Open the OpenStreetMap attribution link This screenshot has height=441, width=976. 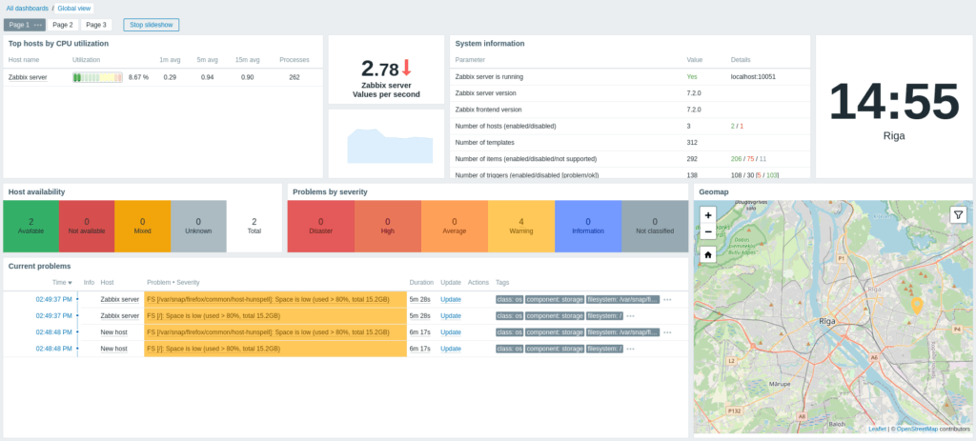917,430
